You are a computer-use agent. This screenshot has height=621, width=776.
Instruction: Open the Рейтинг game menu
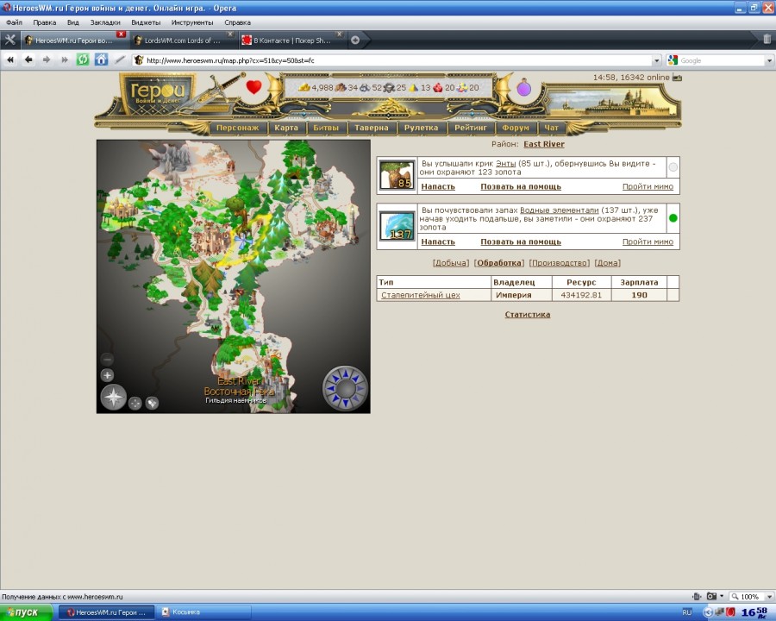tap(471, 128)
